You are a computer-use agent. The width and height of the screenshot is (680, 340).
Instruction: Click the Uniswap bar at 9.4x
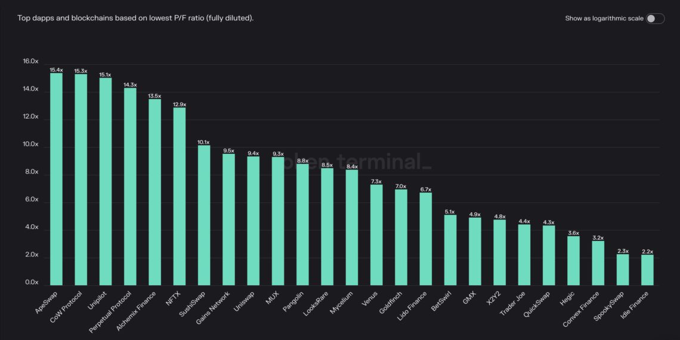coord(254,221)
